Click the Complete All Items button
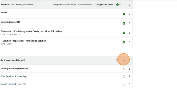177x104 pixels. click(x=104, y=5)
